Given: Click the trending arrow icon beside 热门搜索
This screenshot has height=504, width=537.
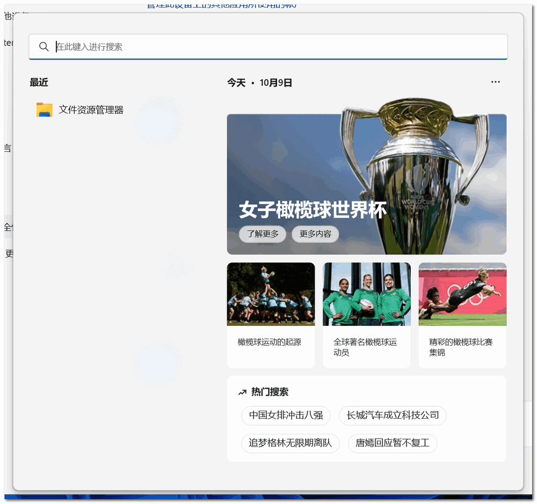Looking at the screenshot, I should (x=243, y=392).
